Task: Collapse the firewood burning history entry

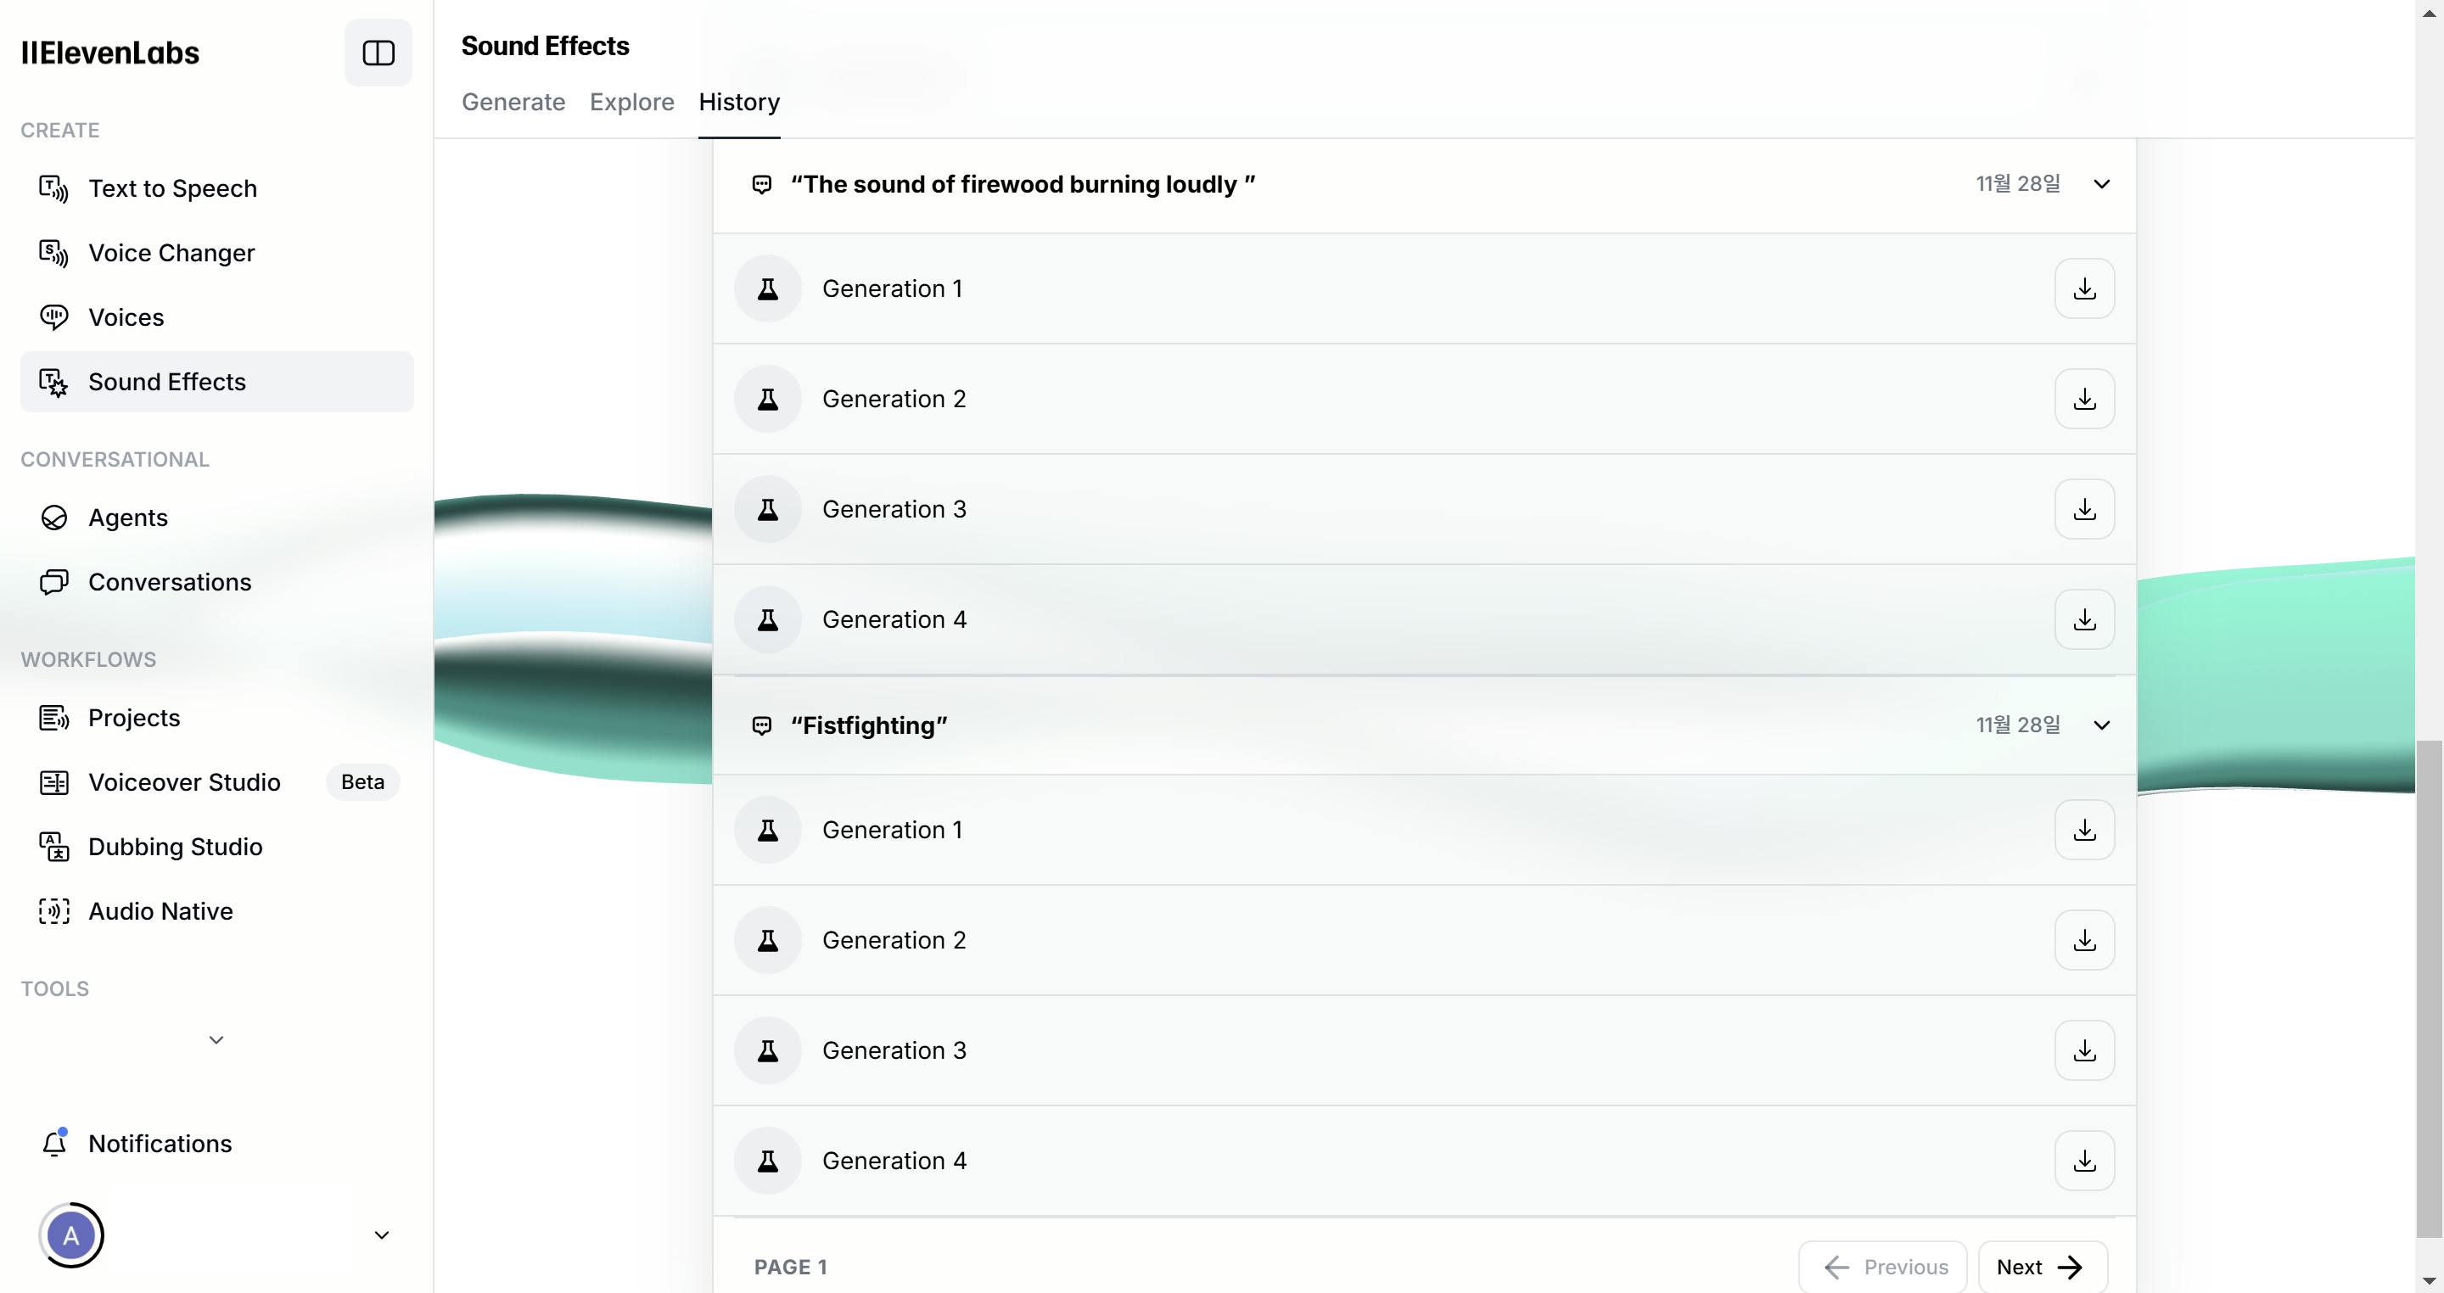Action: [2101, 184]
